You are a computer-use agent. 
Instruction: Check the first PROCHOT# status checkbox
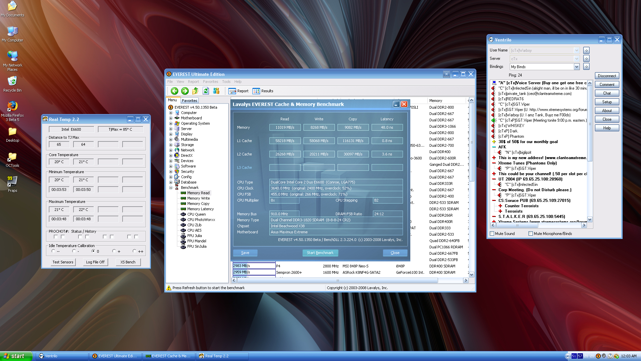coord(56,237)
